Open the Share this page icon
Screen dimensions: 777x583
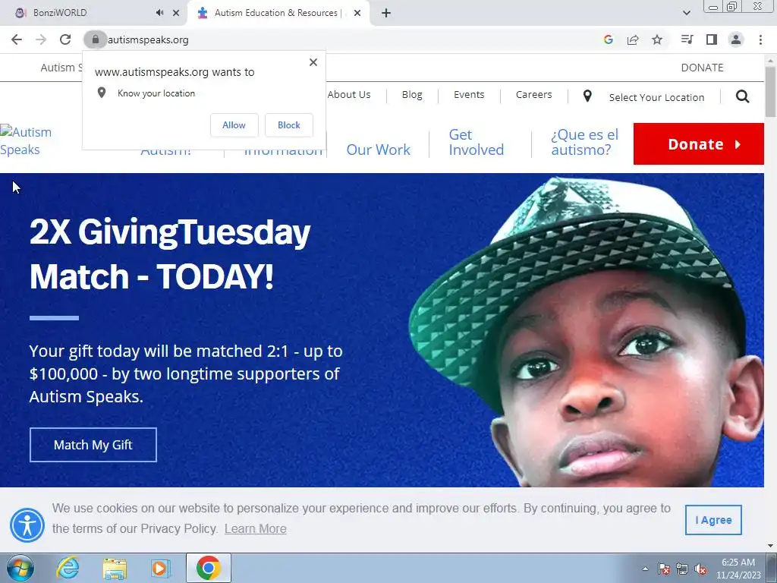pos(633,39)
